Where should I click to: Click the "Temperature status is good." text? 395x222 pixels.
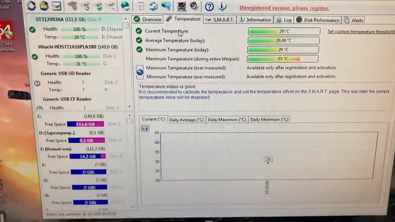[x=167, y=86]
